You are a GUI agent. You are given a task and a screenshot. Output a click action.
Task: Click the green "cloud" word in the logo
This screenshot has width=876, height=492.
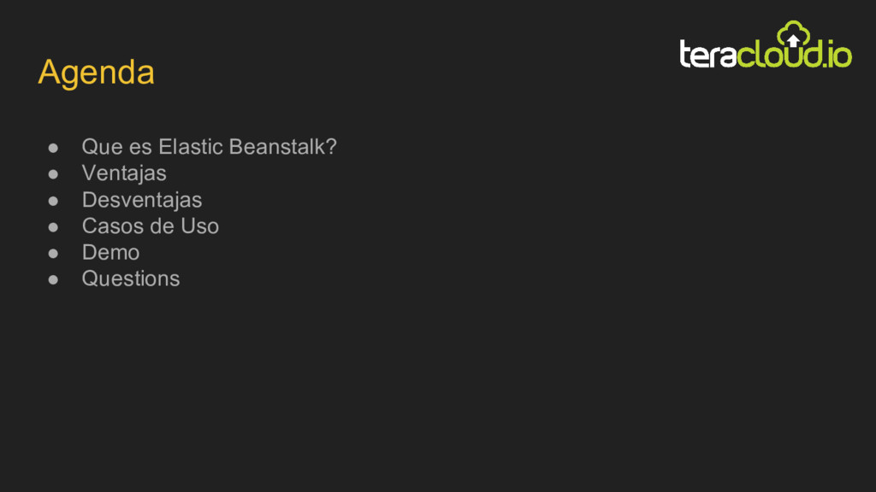coord(779,54)
